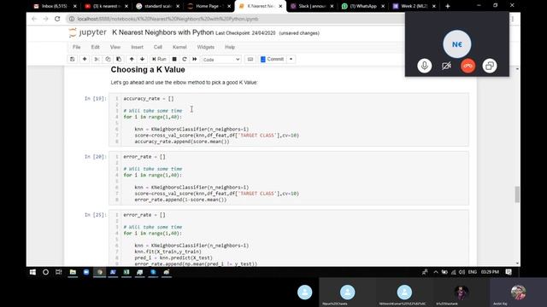Click the ENG language indicator in system tray
547x307 pixels.
pos(473,272)
